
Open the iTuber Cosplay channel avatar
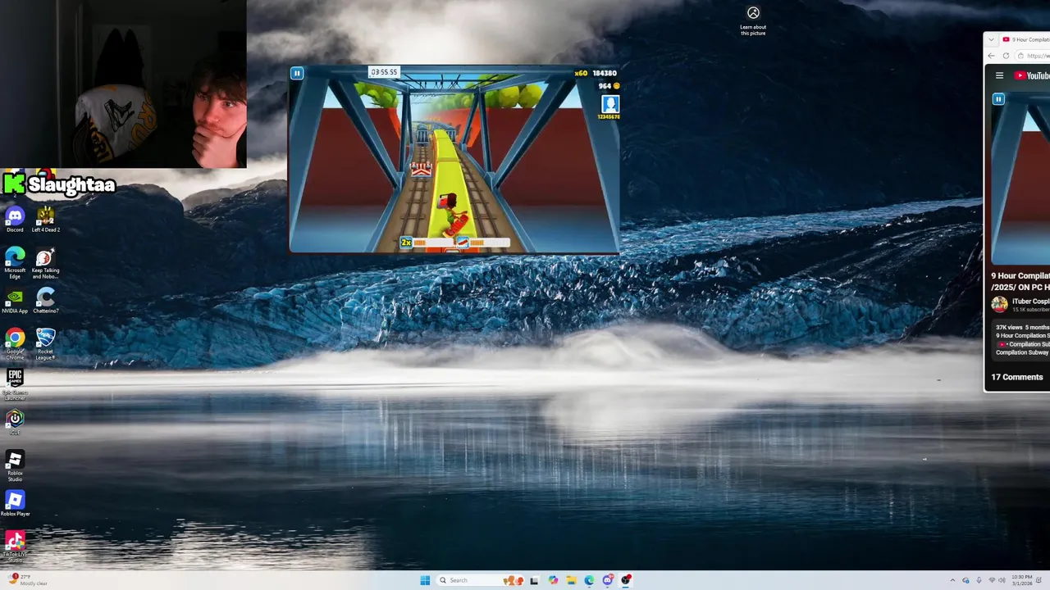tap(999, 304)
